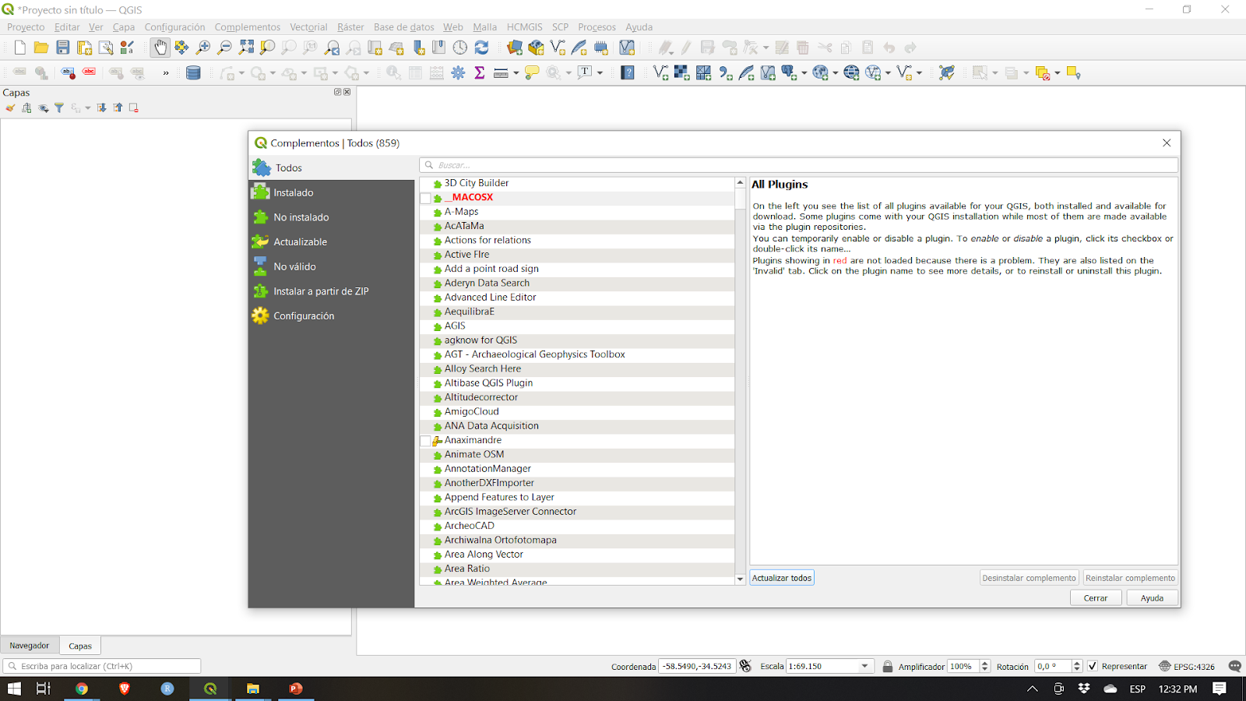
Task: Click the New Project icon
Action: coord(19,48)
